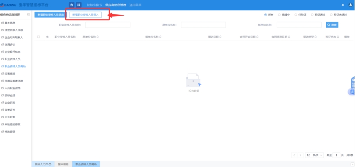Go to next page arrow in pagination

click(301, 155)
